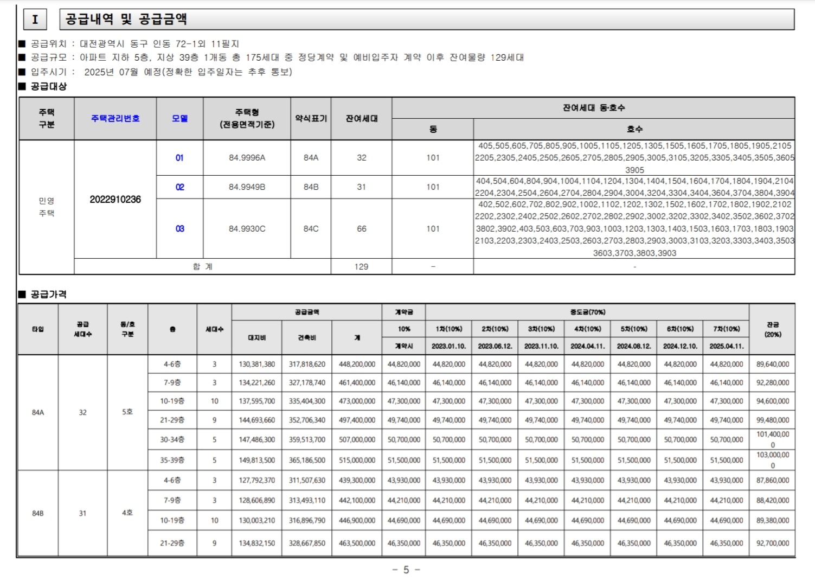Image resolution: width=815 pixels, height=581 pixels.
Task: Click installment date 2023.06.12.
Action: [x=495, y=346]
